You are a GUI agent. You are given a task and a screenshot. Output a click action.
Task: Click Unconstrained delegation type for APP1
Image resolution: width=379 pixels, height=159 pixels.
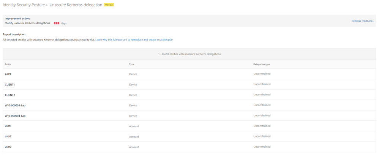click(262, 74)
